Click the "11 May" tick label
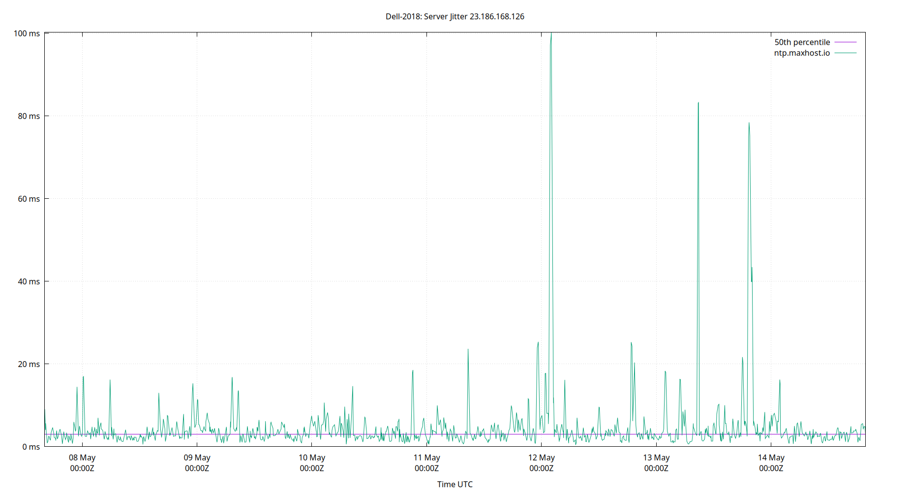 coord(427,458)
